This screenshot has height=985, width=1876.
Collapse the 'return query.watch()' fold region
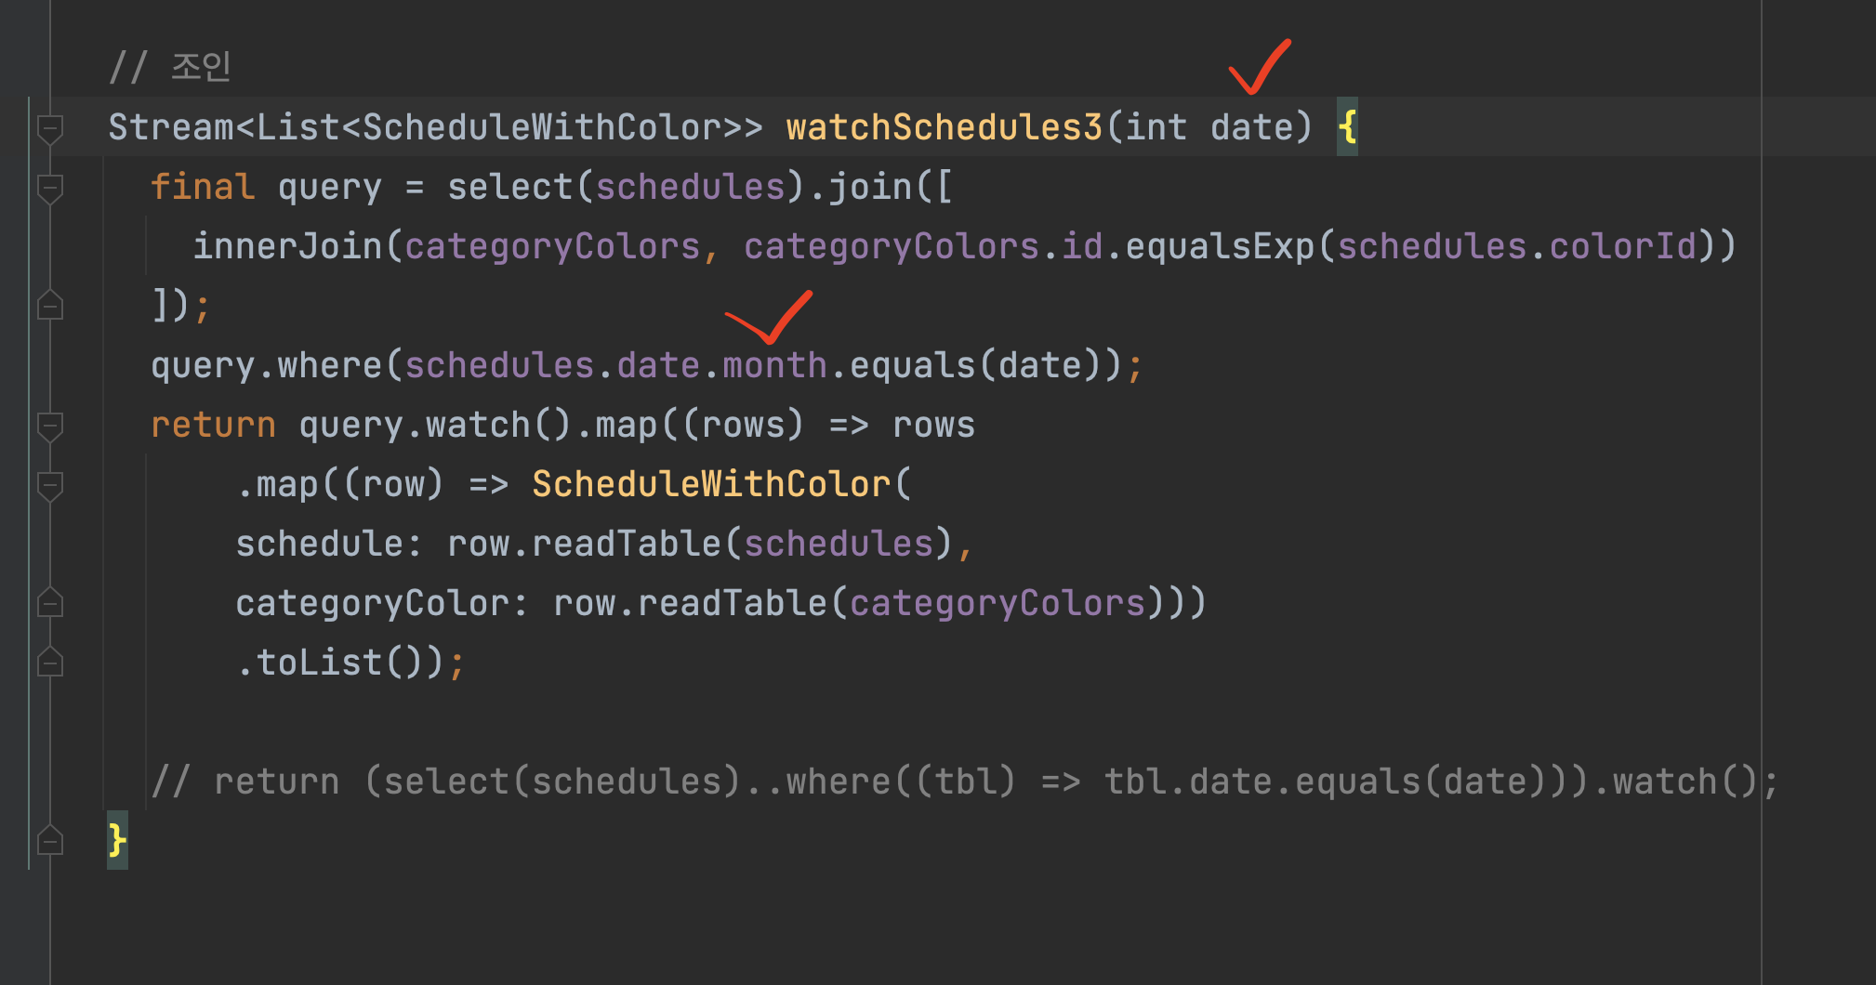coord(50,426)
